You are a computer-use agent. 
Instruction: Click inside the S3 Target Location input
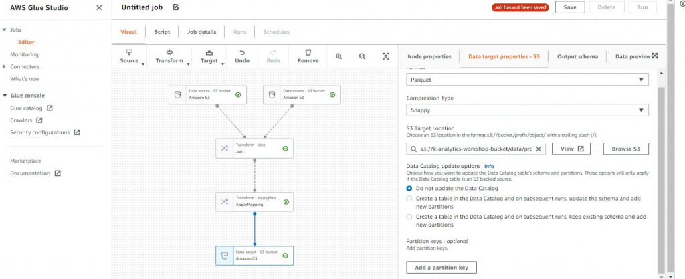(x=476, y=149)
